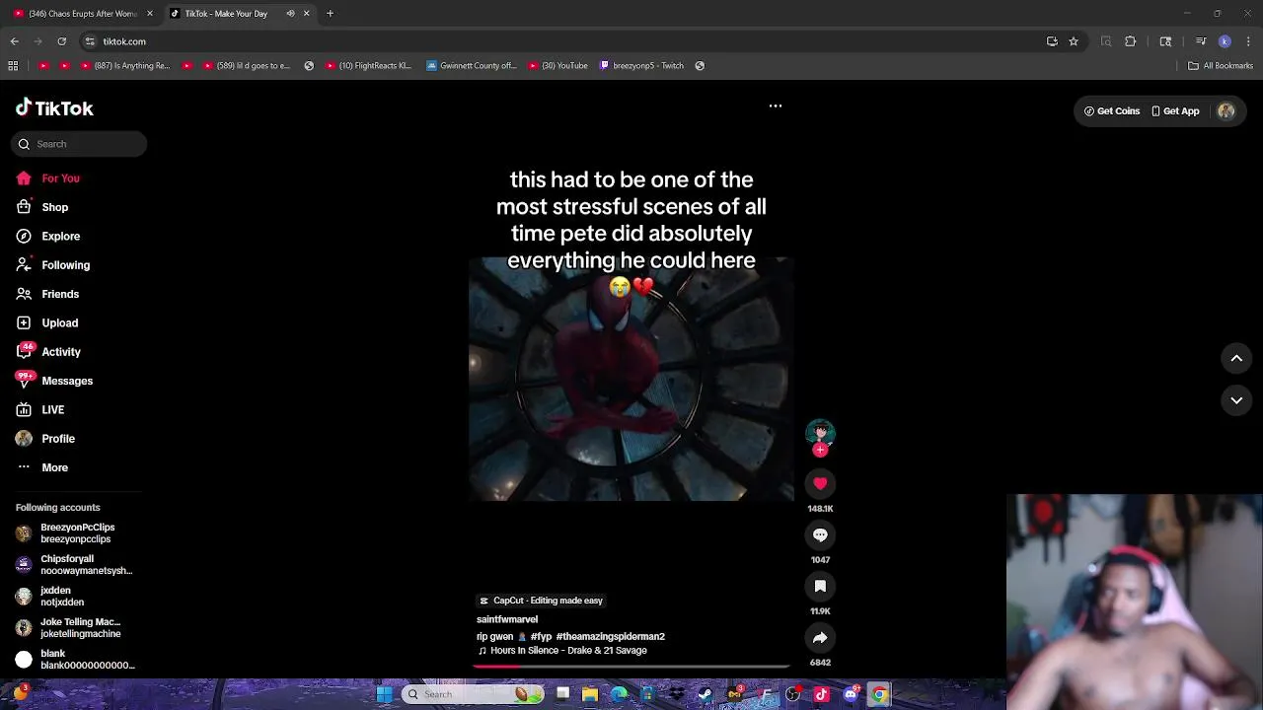Open the Activity notifications
Screen dimensions: 1263x710
coord(48,352)
